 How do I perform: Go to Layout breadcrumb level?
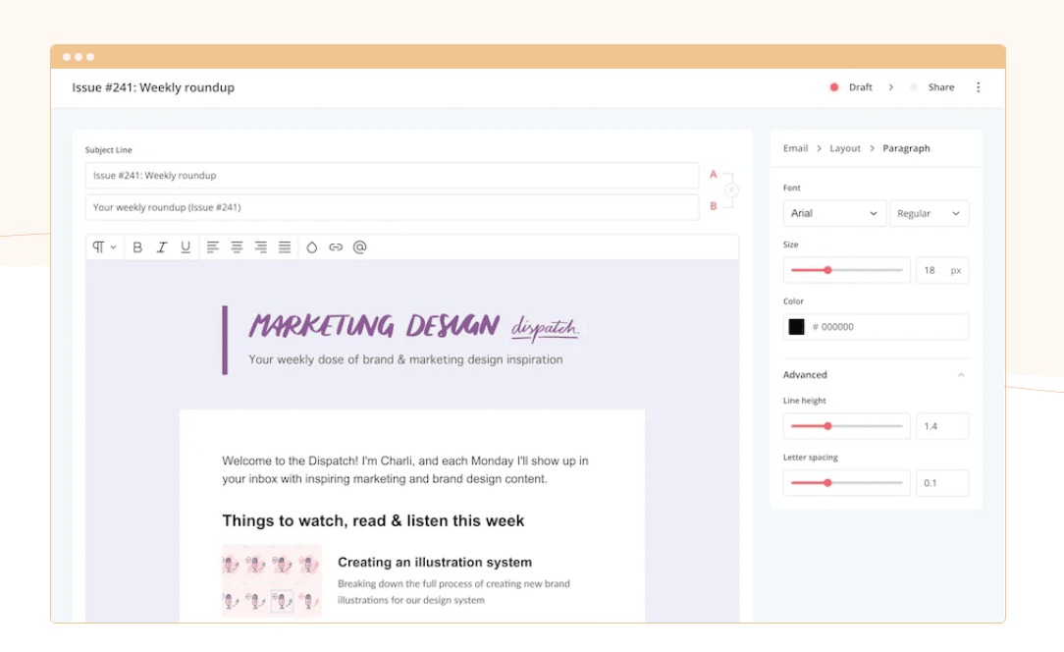point(845,148)
